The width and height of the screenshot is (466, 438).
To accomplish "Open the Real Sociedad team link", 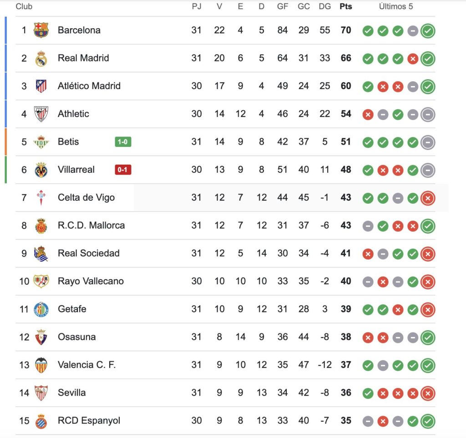I will pos(89,253).
